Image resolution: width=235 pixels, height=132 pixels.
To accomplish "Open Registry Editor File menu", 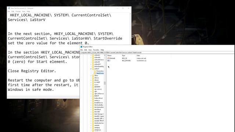I will coord(82,50).
